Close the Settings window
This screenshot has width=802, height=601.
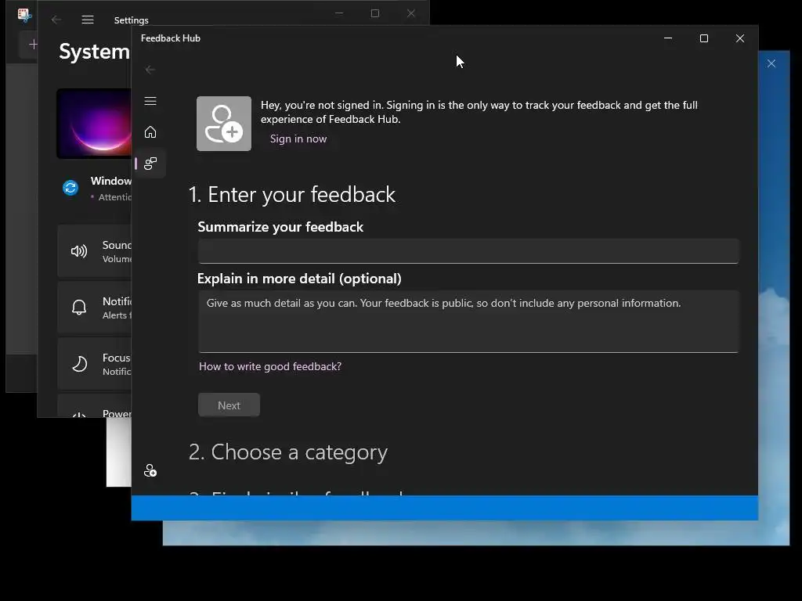(x=410, y=13)
